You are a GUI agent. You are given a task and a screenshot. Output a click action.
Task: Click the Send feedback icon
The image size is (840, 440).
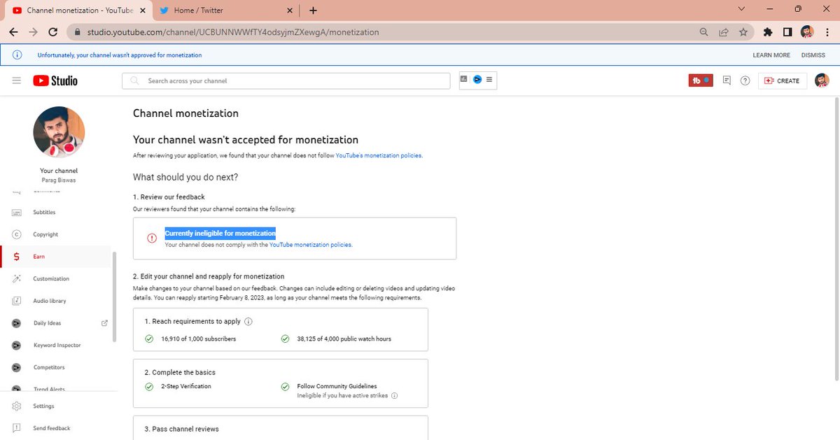click(x=17, y=428)
